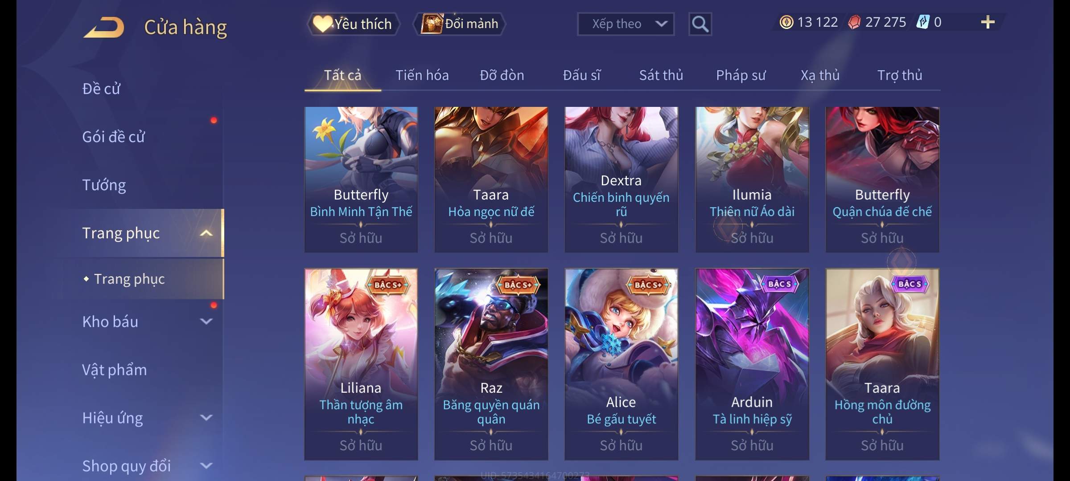The image size is (1070, 481).
Task: Switch to the Sát thủ tab
Action: coord(661,75)
